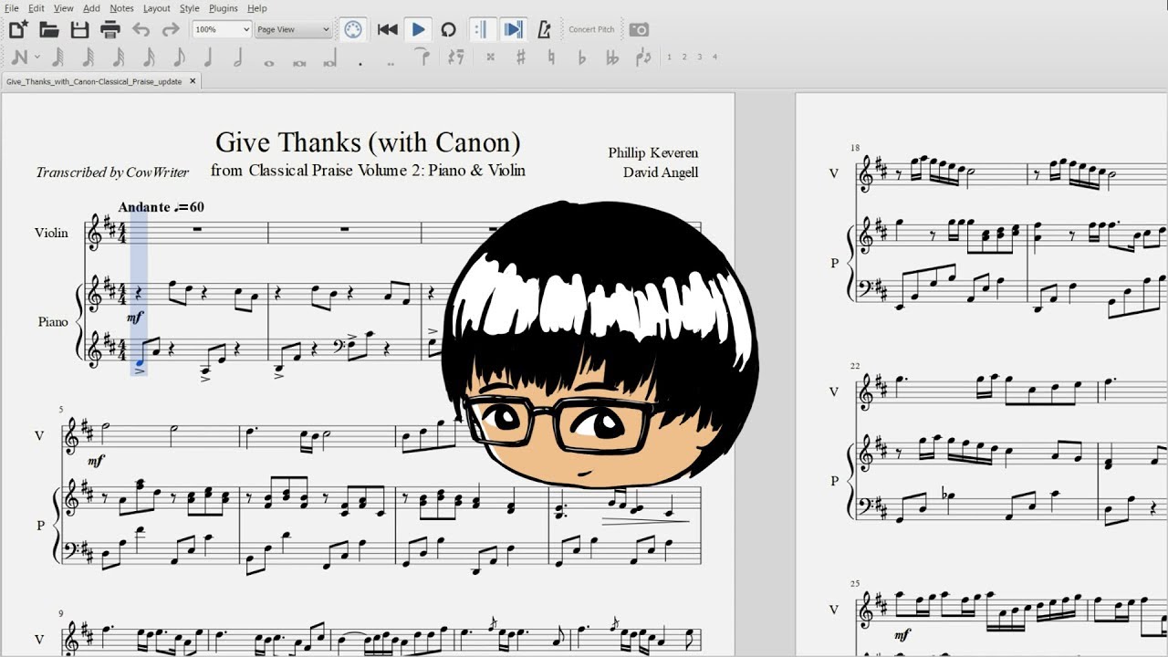Switch to voice 1

[669, 57]
